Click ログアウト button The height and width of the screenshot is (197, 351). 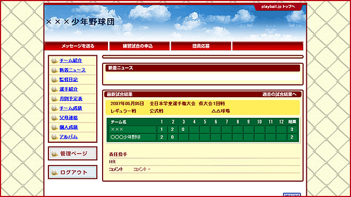[x=72, y=172]
